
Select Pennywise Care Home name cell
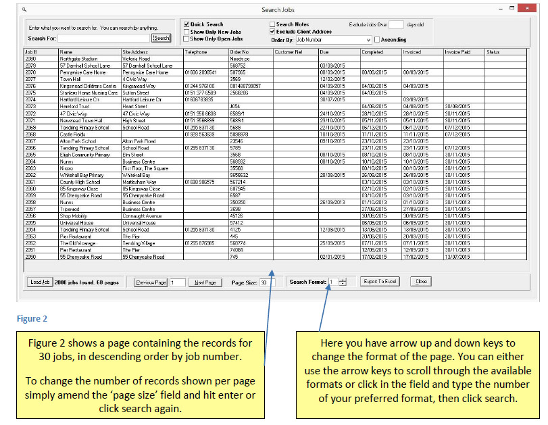90,72
